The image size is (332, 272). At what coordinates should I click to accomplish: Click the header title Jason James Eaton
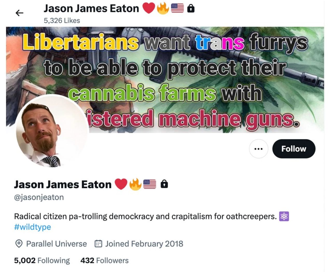click(x=91, y=8)
